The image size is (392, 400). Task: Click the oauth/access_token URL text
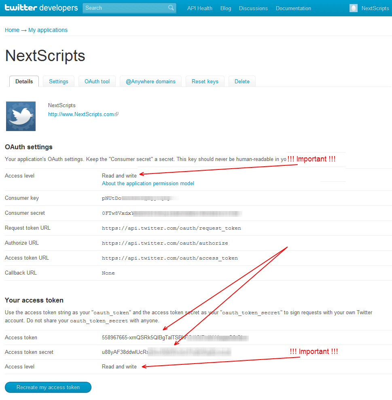tap(170, 258)
